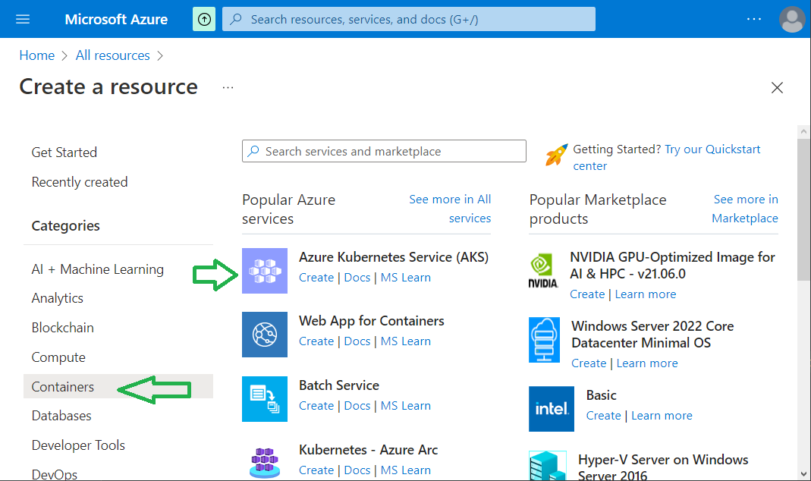Click the Intel Basic product logo

(552, 409)
